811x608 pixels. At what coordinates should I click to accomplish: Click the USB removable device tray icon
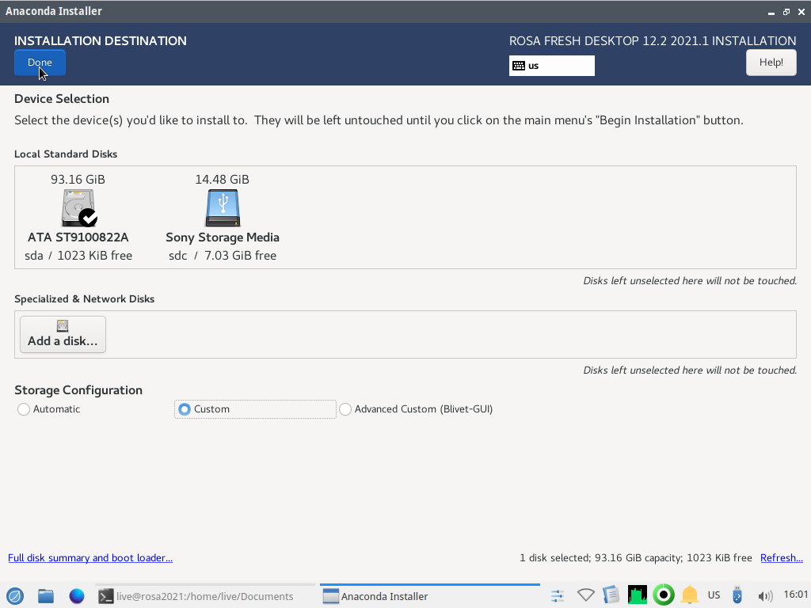tap(738, 595)
